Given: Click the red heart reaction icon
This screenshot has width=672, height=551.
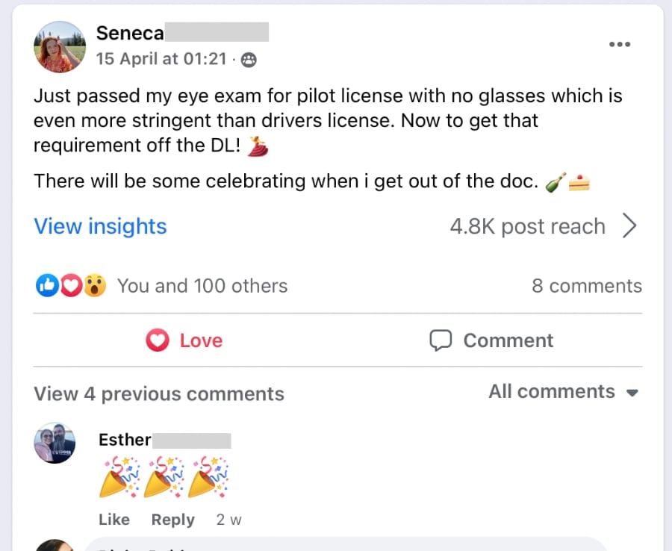Looking at the screenshot, I should click(x=70, y=285).
